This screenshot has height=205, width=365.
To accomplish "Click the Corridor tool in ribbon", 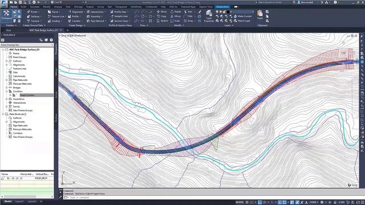I will (75, 21).
